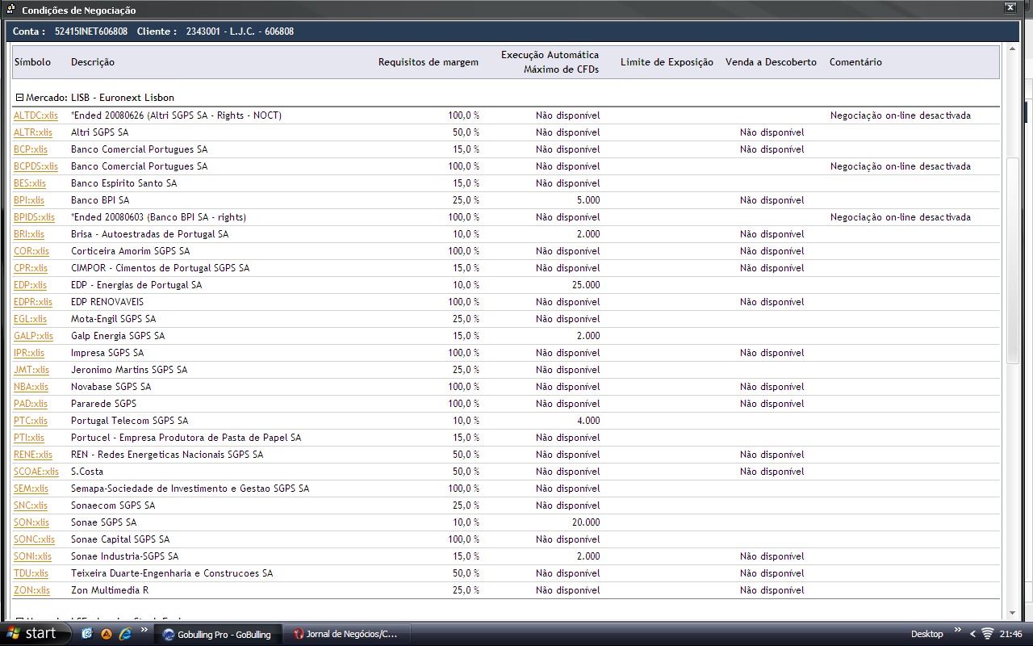The width and height of the screenshot is (1033, 646).
Task: Switch to Gobulling Pro taskbar window
Action: pyautogui.click(x=219, y=634)
